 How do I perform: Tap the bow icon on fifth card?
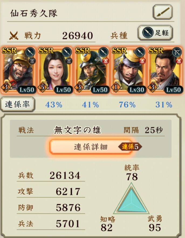point(177,52)
